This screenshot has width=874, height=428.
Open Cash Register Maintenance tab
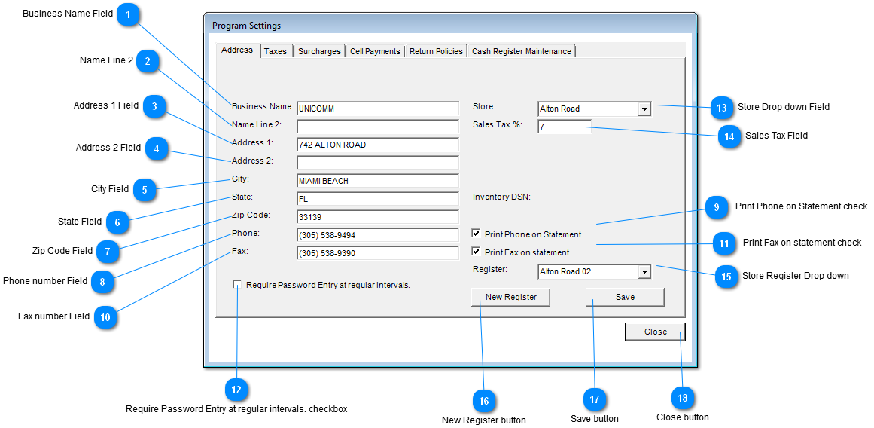(x=521, y=51)
